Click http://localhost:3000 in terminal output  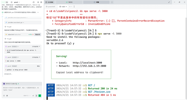pos(87,63)
